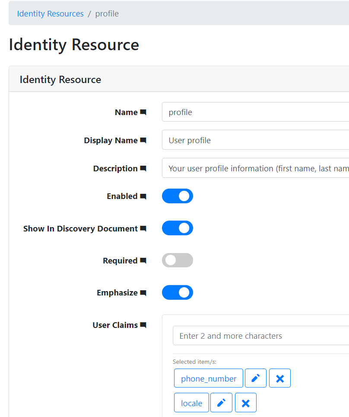
Task: Click the flag icon beside User Claims
Action: point(143,324)
